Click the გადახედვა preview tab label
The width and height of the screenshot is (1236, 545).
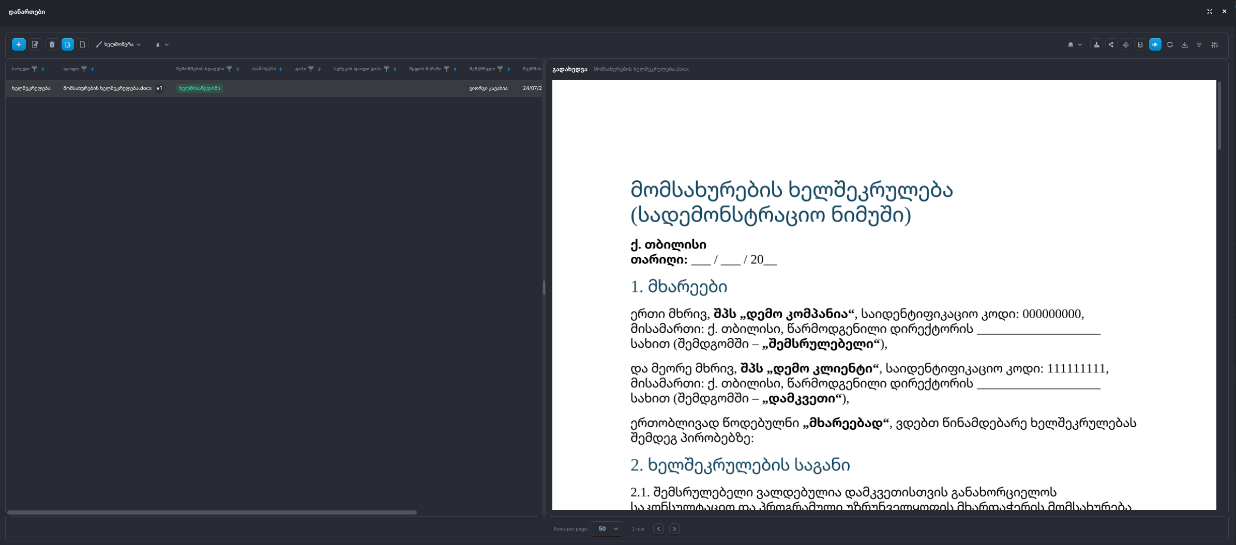coord(569,69)
